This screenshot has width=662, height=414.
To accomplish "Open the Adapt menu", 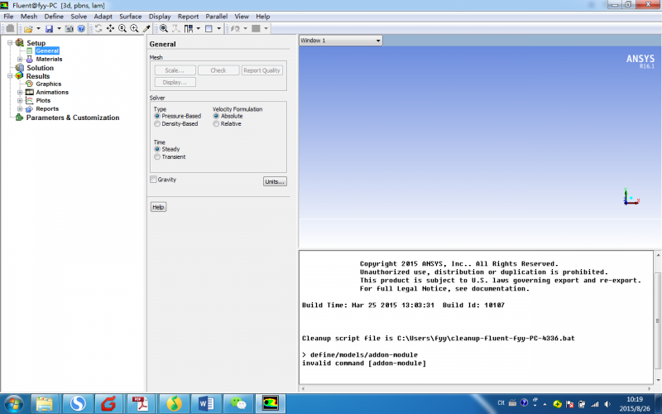I will click(103, 17).
